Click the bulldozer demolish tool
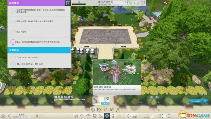Screen dimensions: 211x119 pyautogui.click(x=135, y=116)
